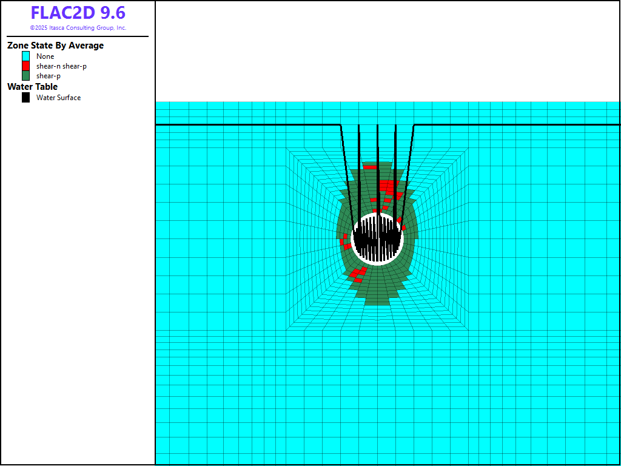Select the Water Surface legend label
This screenshot has height=466, width=621.
click(58, 98)
